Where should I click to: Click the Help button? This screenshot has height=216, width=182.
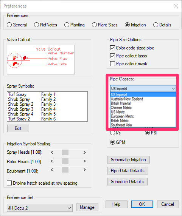[117, 204]
